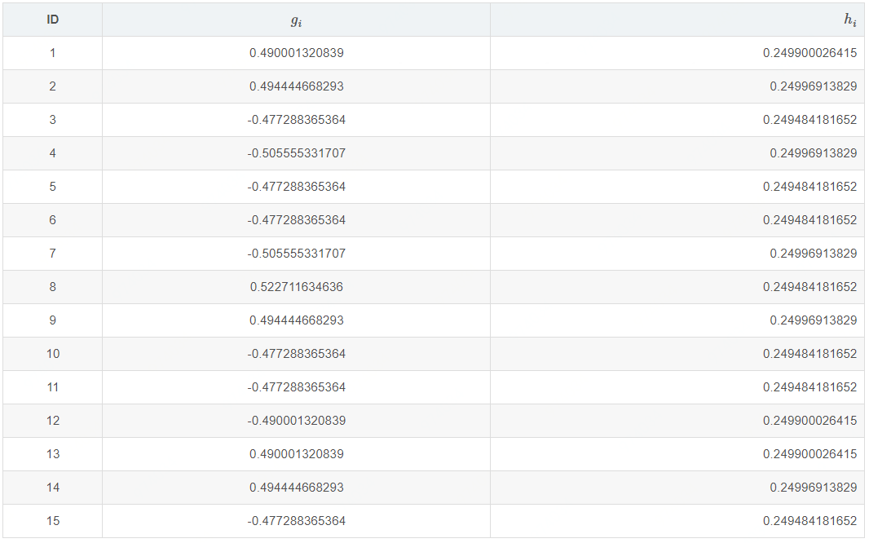Click the g value in row 7

pyautogui.click(x=297, y=254)
